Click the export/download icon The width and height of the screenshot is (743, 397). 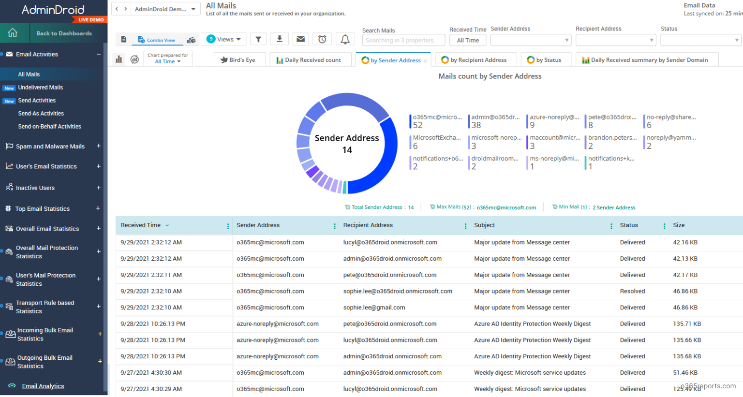coord(280,39)
